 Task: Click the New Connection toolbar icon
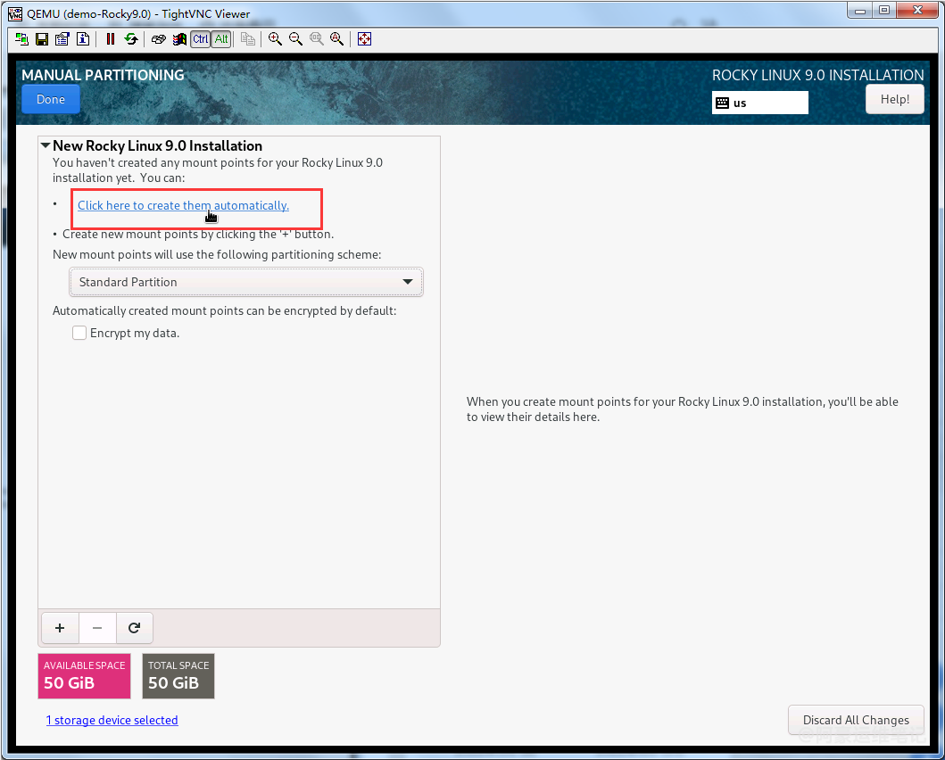pos(21,39)
